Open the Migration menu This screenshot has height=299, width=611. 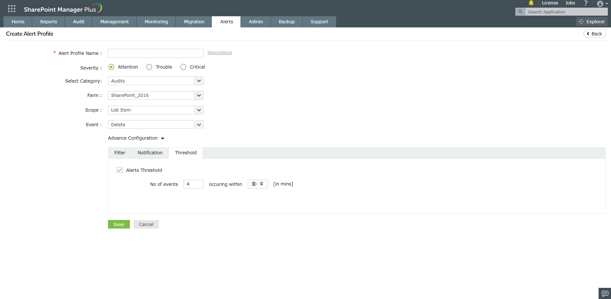pyautogui.click(x=194, y=22)
